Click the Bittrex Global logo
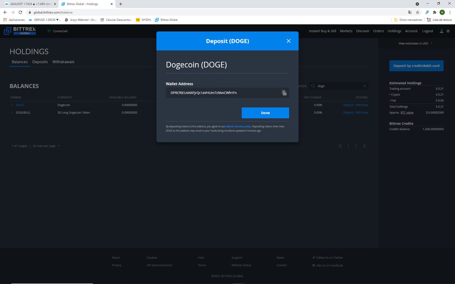 point(20,31)
